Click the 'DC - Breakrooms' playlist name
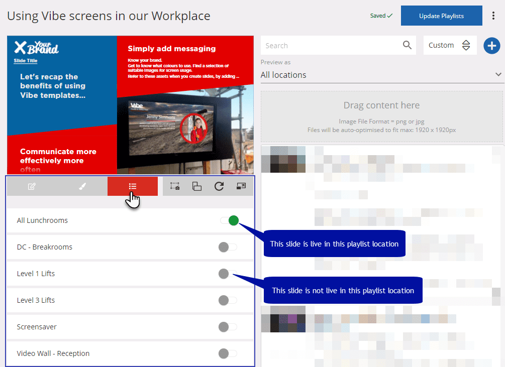Screen dimensions: 505x367 45,247
